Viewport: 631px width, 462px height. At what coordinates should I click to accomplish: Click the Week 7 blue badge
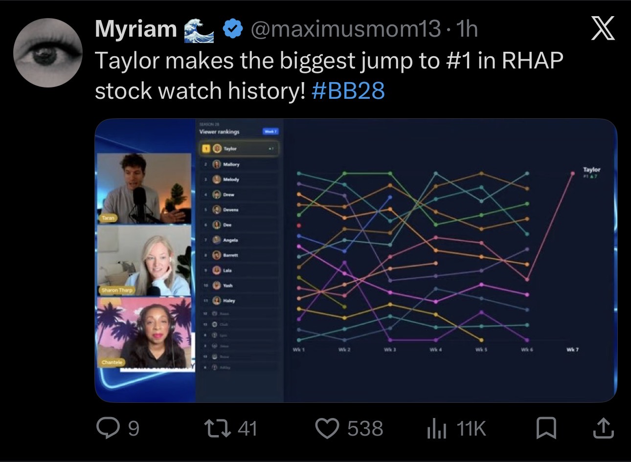click(x=270, y=132)
